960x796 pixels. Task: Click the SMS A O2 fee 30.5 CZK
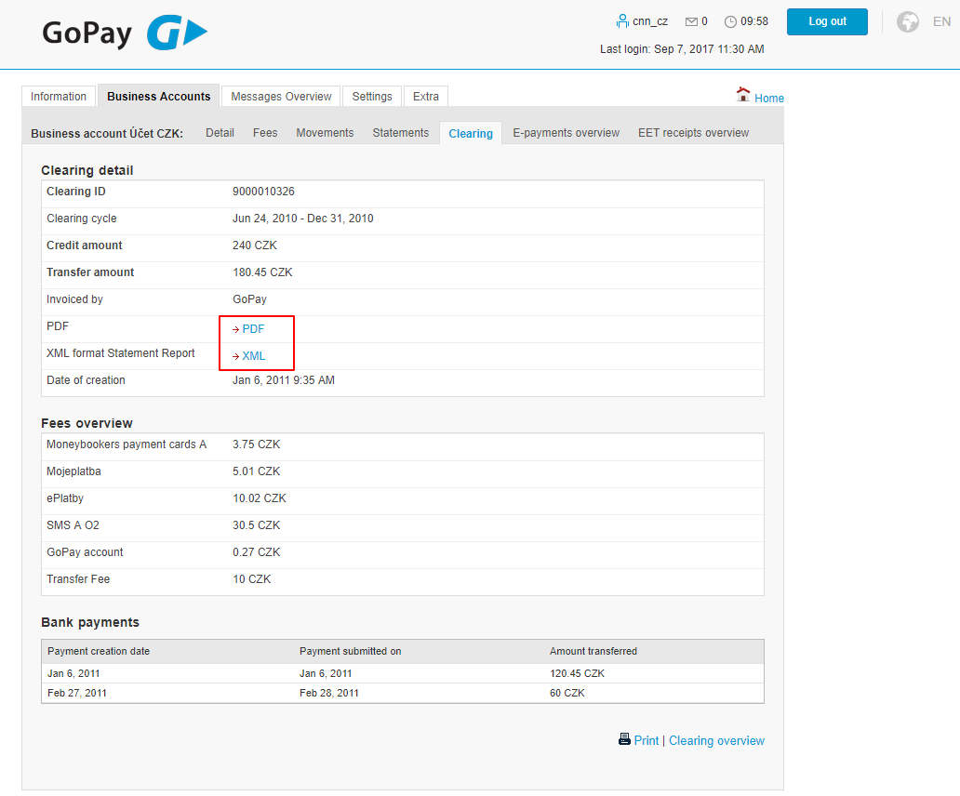click(x=257, y=525)
